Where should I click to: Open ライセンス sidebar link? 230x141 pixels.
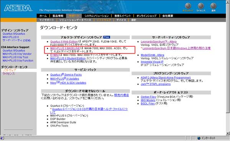(8, 74)
